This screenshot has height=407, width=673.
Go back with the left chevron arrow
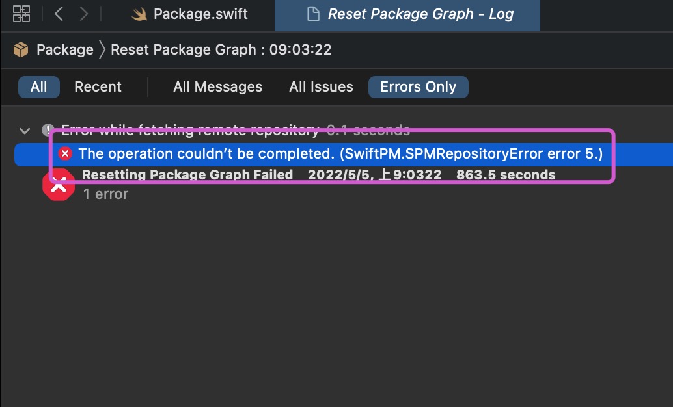59,14
